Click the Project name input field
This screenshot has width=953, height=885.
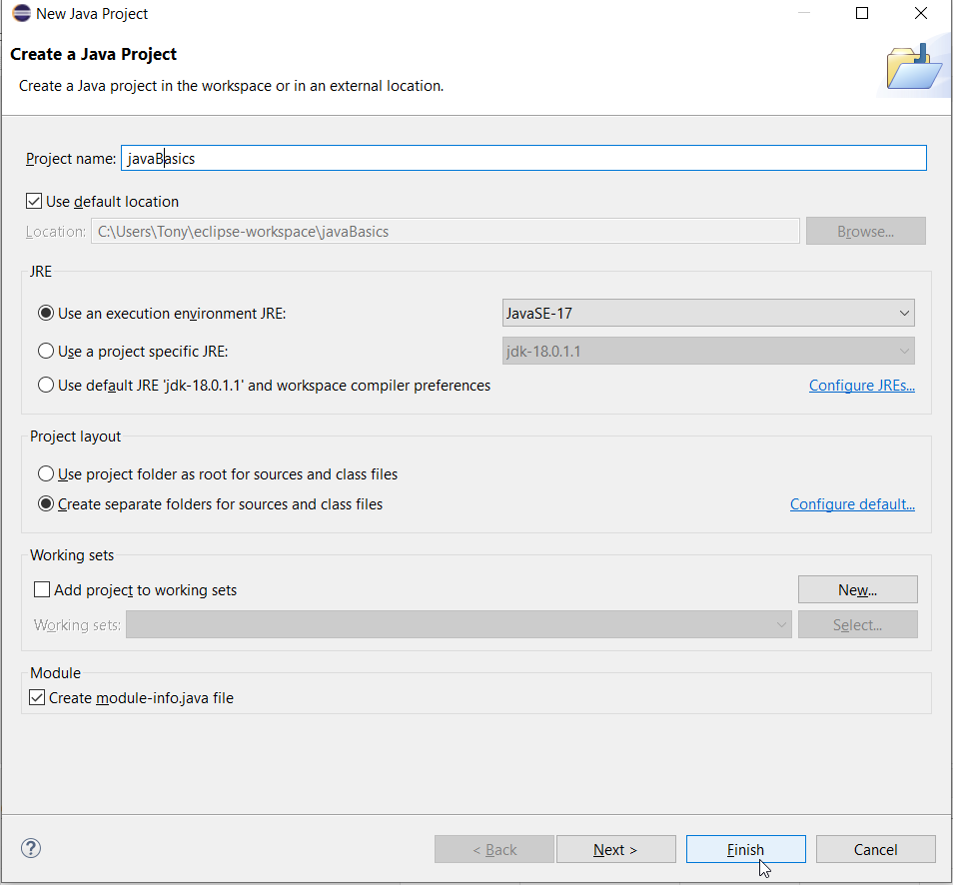[523, 158]
